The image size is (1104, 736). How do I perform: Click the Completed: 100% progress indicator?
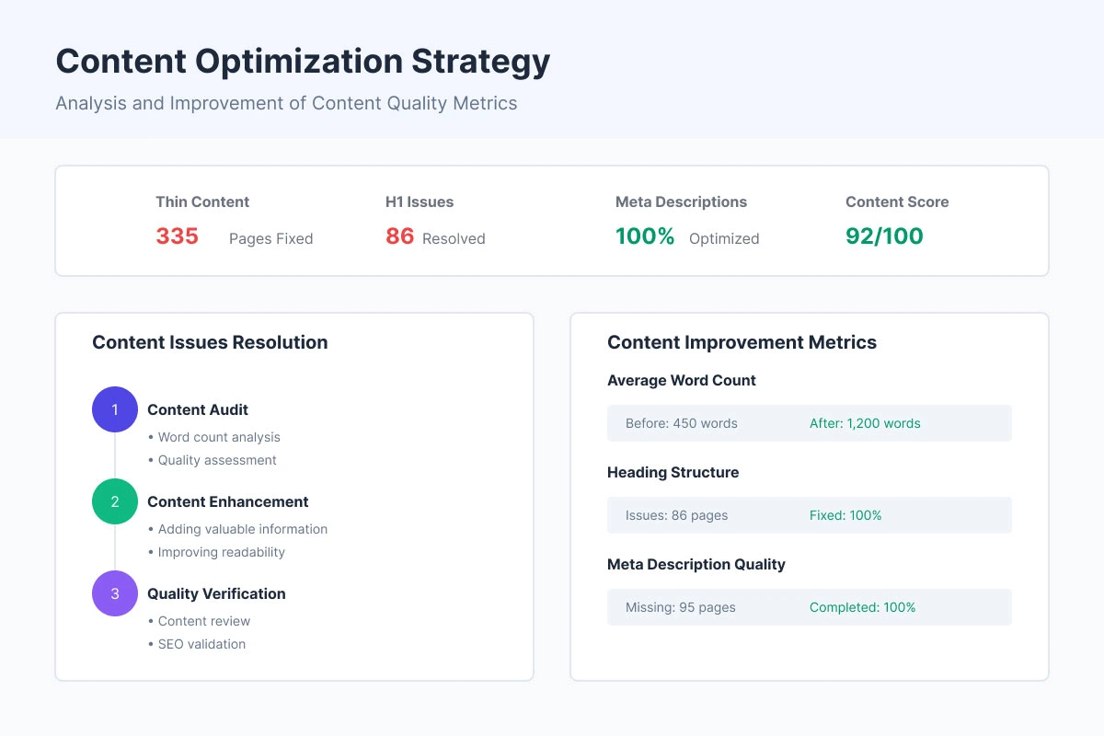pos(862,607)
